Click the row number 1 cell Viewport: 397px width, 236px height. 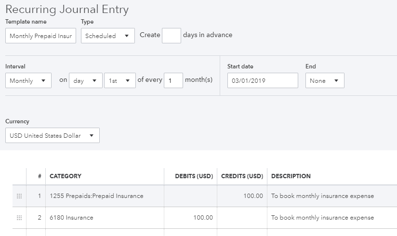pyautogui.click(x=36, y=196)
